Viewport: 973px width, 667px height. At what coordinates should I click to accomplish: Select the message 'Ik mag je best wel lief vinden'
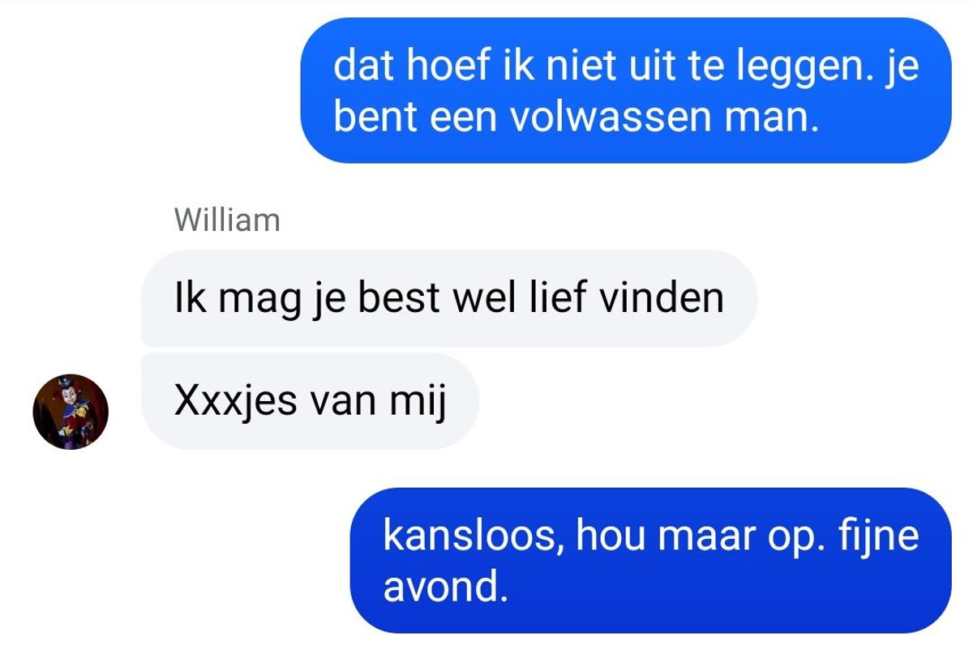coord(449,297)
